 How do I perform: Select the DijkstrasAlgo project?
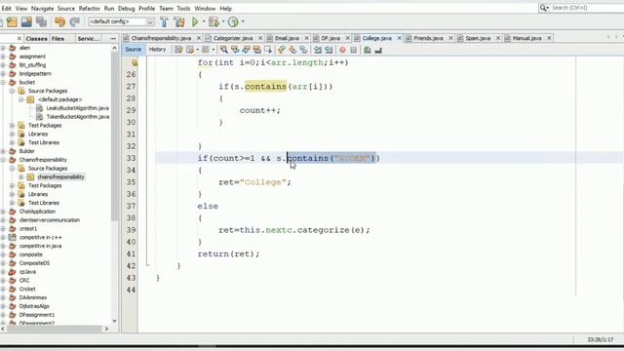34,306
